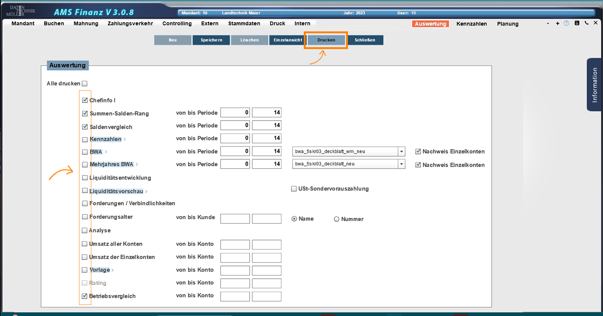Screen dimensions: 603x316
Task: Open the calculator-style icon beside the phone
Action: pos(577,23)
